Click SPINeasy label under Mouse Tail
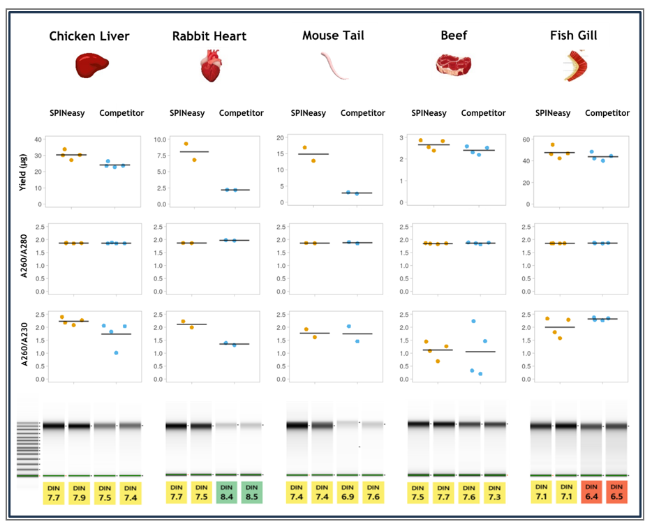Image resolution: width=652 pixels, height=524 pixels. [308, 113]
